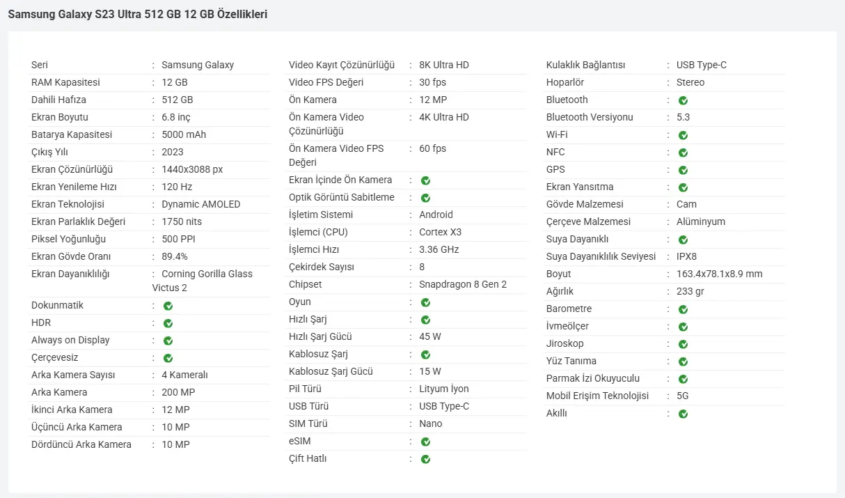Click the Optik Görüntü Sabitleme checkmark
This screenshot has width=845, height=498.
click(x=425, y=198)
